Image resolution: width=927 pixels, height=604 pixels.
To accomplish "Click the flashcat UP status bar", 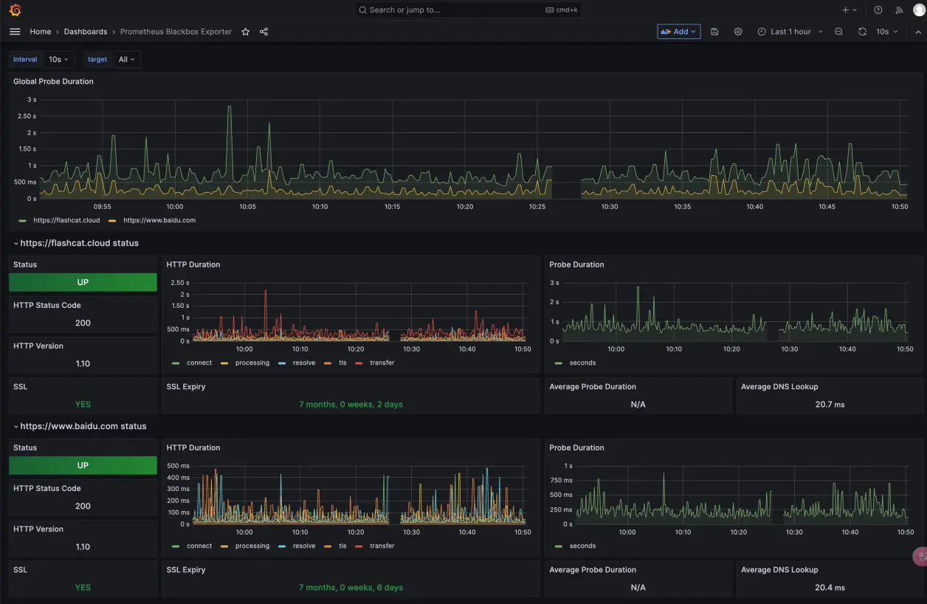I will coord(83,282).
